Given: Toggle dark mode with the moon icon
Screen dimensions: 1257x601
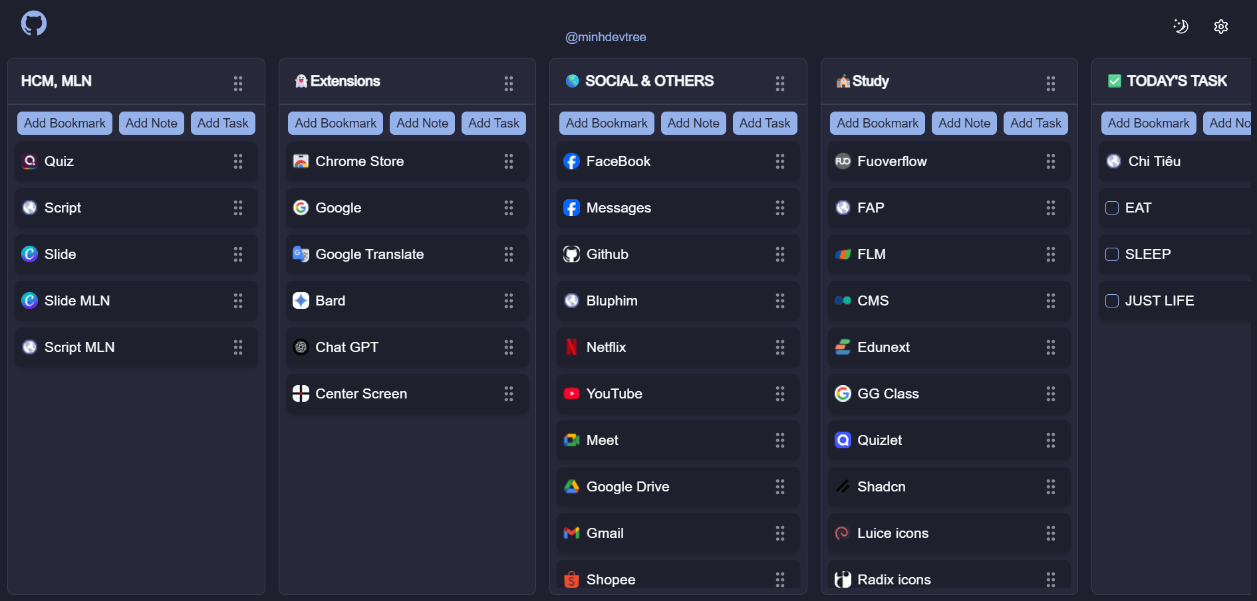Looking at the screenshot, I should pos(1181,27).
